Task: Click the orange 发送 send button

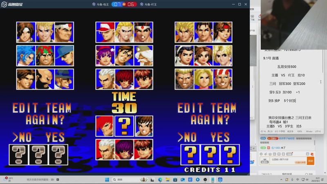Action: point(311,161)
